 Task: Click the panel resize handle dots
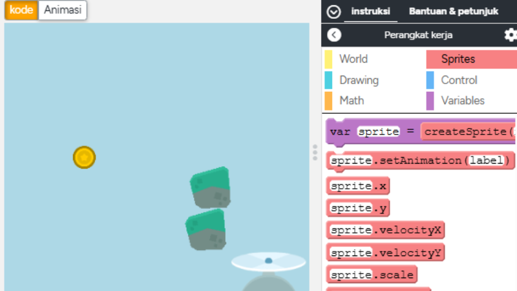pos(315,152)
